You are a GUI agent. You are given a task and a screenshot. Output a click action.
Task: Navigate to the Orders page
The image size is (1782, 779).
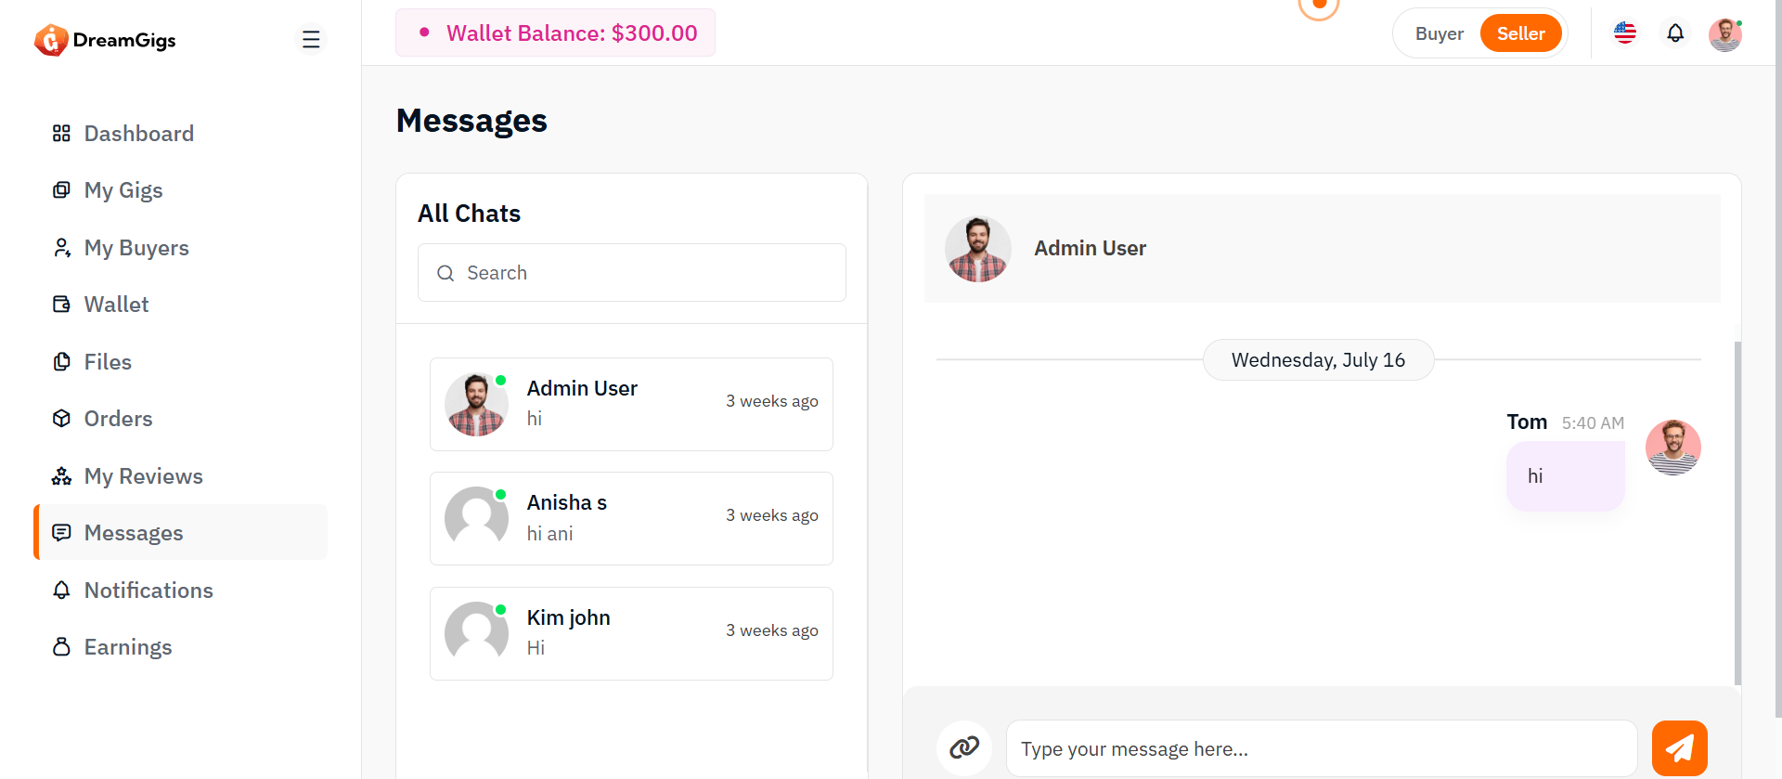[x=118, y=419]
